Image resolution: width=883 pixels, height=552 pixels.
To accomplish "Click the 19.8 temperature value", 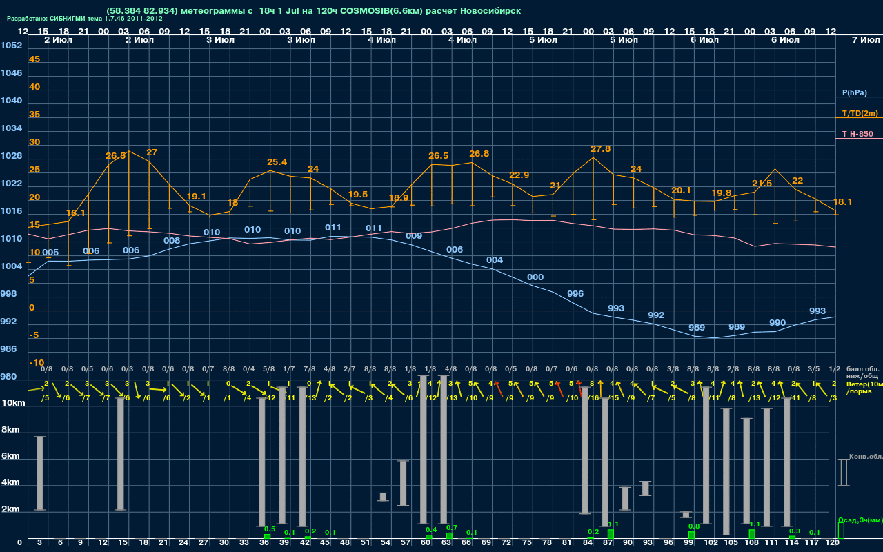I will (721, 193).
